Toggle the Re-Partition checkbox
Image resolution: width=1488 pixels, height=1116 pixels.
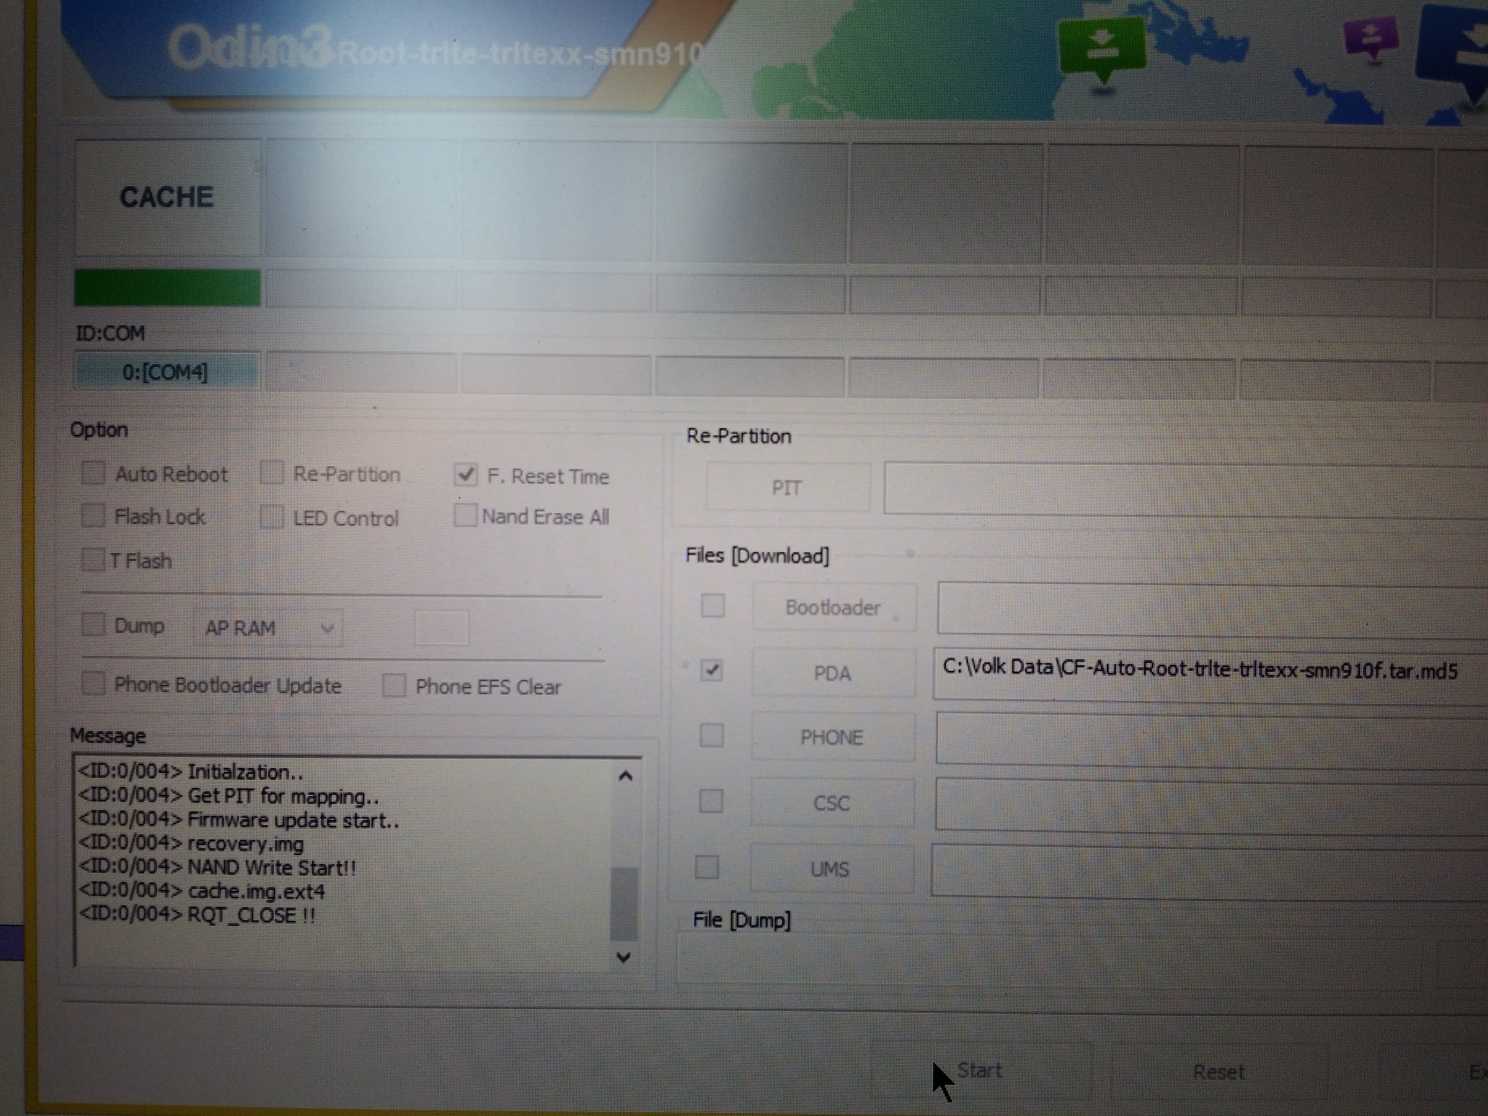(x=272, y=473)
